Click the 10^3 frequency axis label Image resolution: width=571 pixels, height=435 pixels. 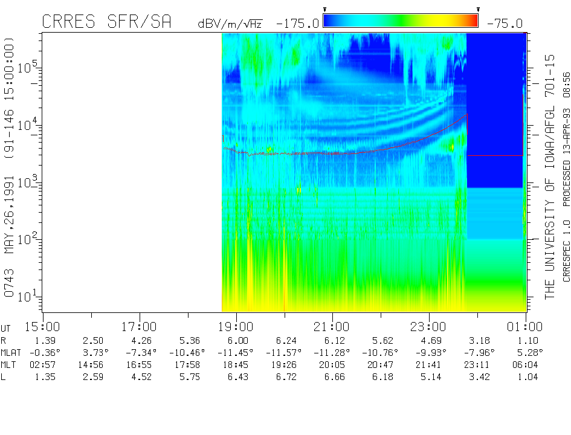(28, 182)
